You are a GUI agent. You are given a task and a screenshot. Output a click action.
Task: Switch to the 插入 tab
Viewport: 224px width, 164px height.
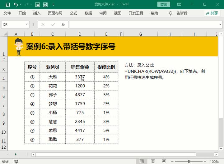coord(37,13)
